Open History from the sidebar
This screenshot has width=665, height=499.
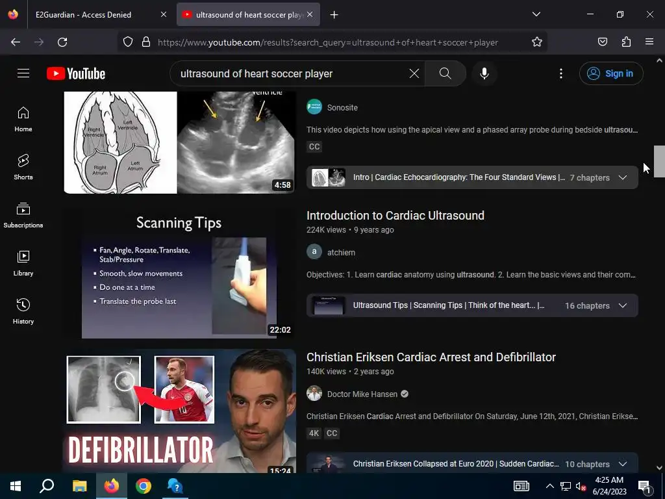[x=23, y=311]
